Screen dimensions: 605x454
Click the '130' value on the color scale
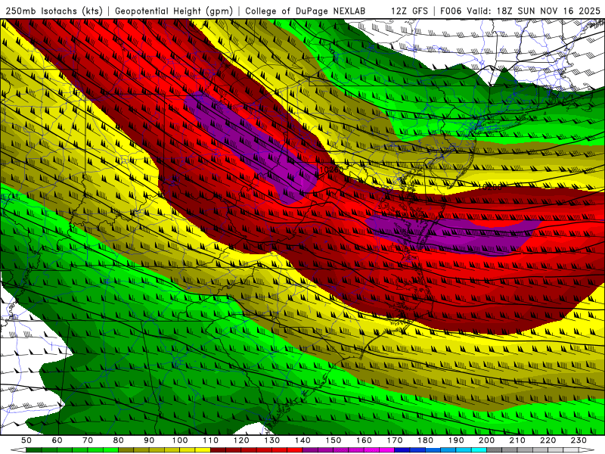[x=271, y=440]
